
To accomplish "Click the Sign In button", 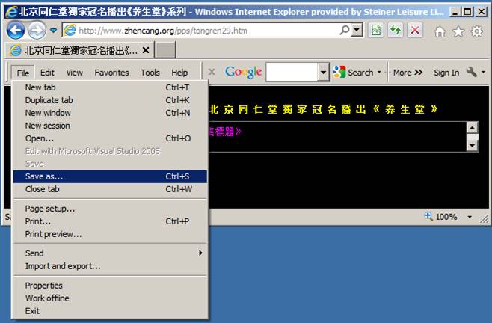I will (x=446, y=73).
